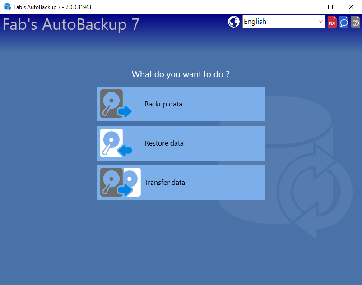
Task: Open the PDF manual icon
Action: point(332,22)
